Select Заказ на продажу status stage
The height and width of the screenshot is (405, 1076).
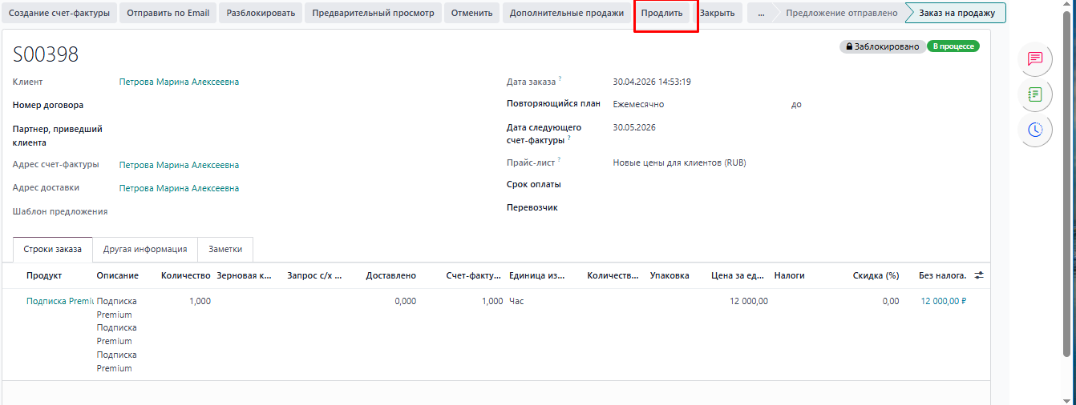[957, 13]
